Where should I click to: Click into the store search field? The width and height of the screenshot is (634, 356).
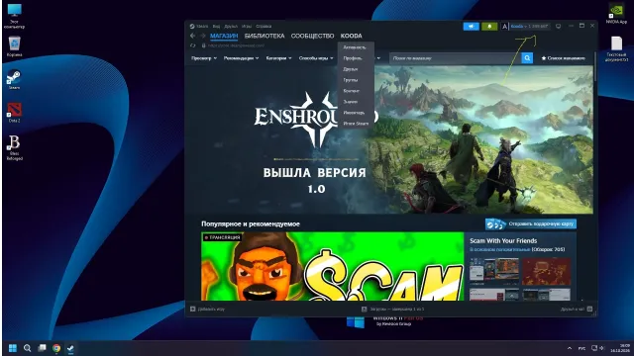tap(455, 58)
